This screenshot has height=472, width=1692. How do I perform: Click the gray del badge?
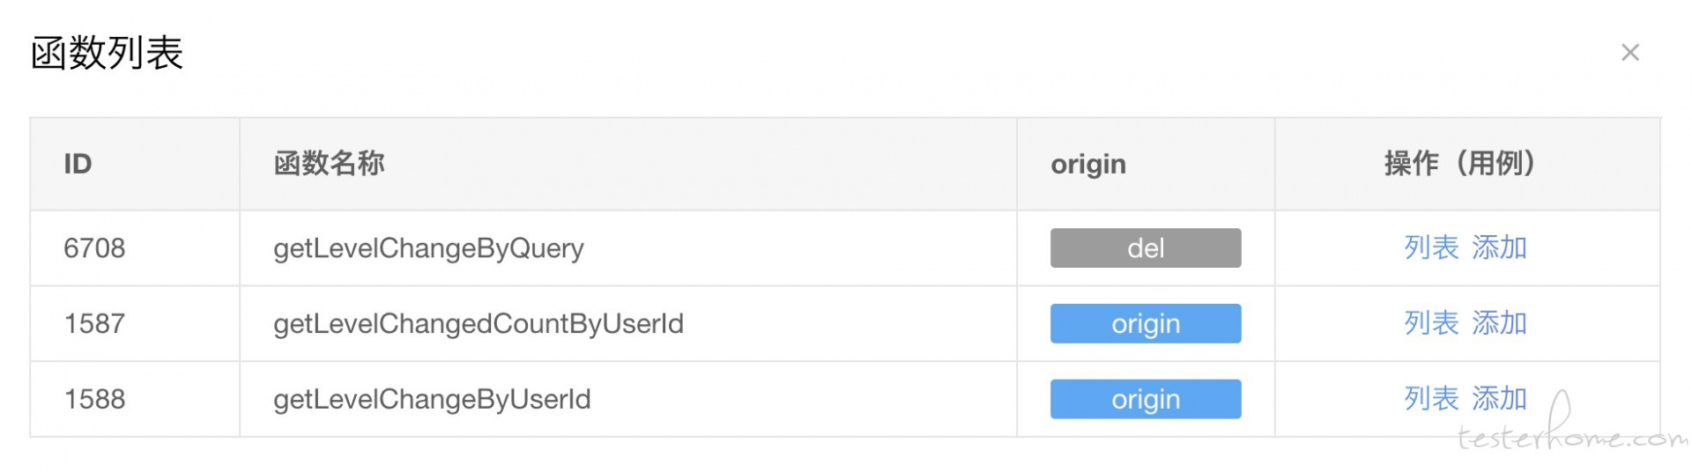[x=1146, y=247]
